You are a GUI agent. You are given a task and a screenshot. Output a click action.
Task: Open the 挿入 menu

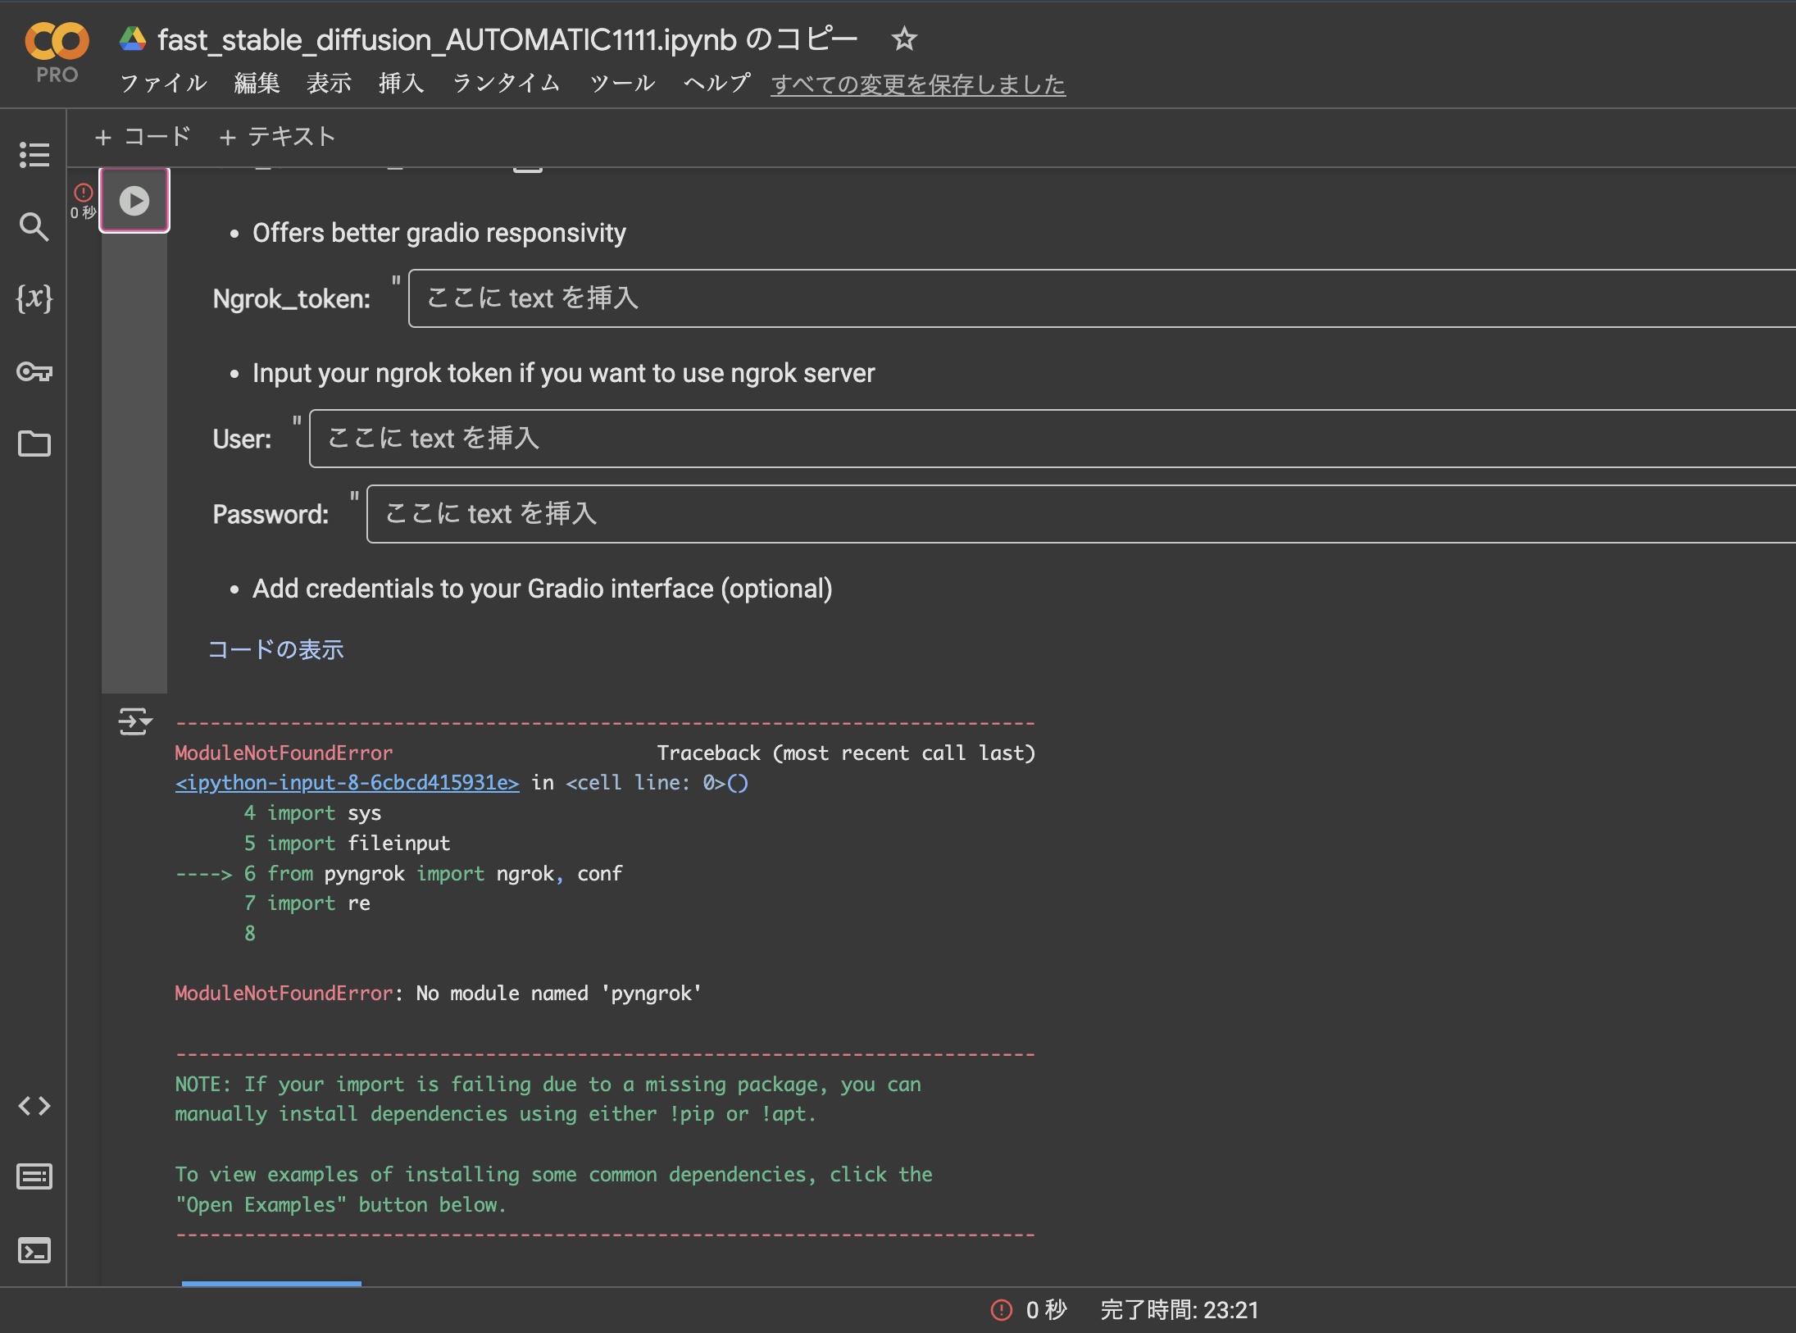pyautogui.click(x=401, y=84)
